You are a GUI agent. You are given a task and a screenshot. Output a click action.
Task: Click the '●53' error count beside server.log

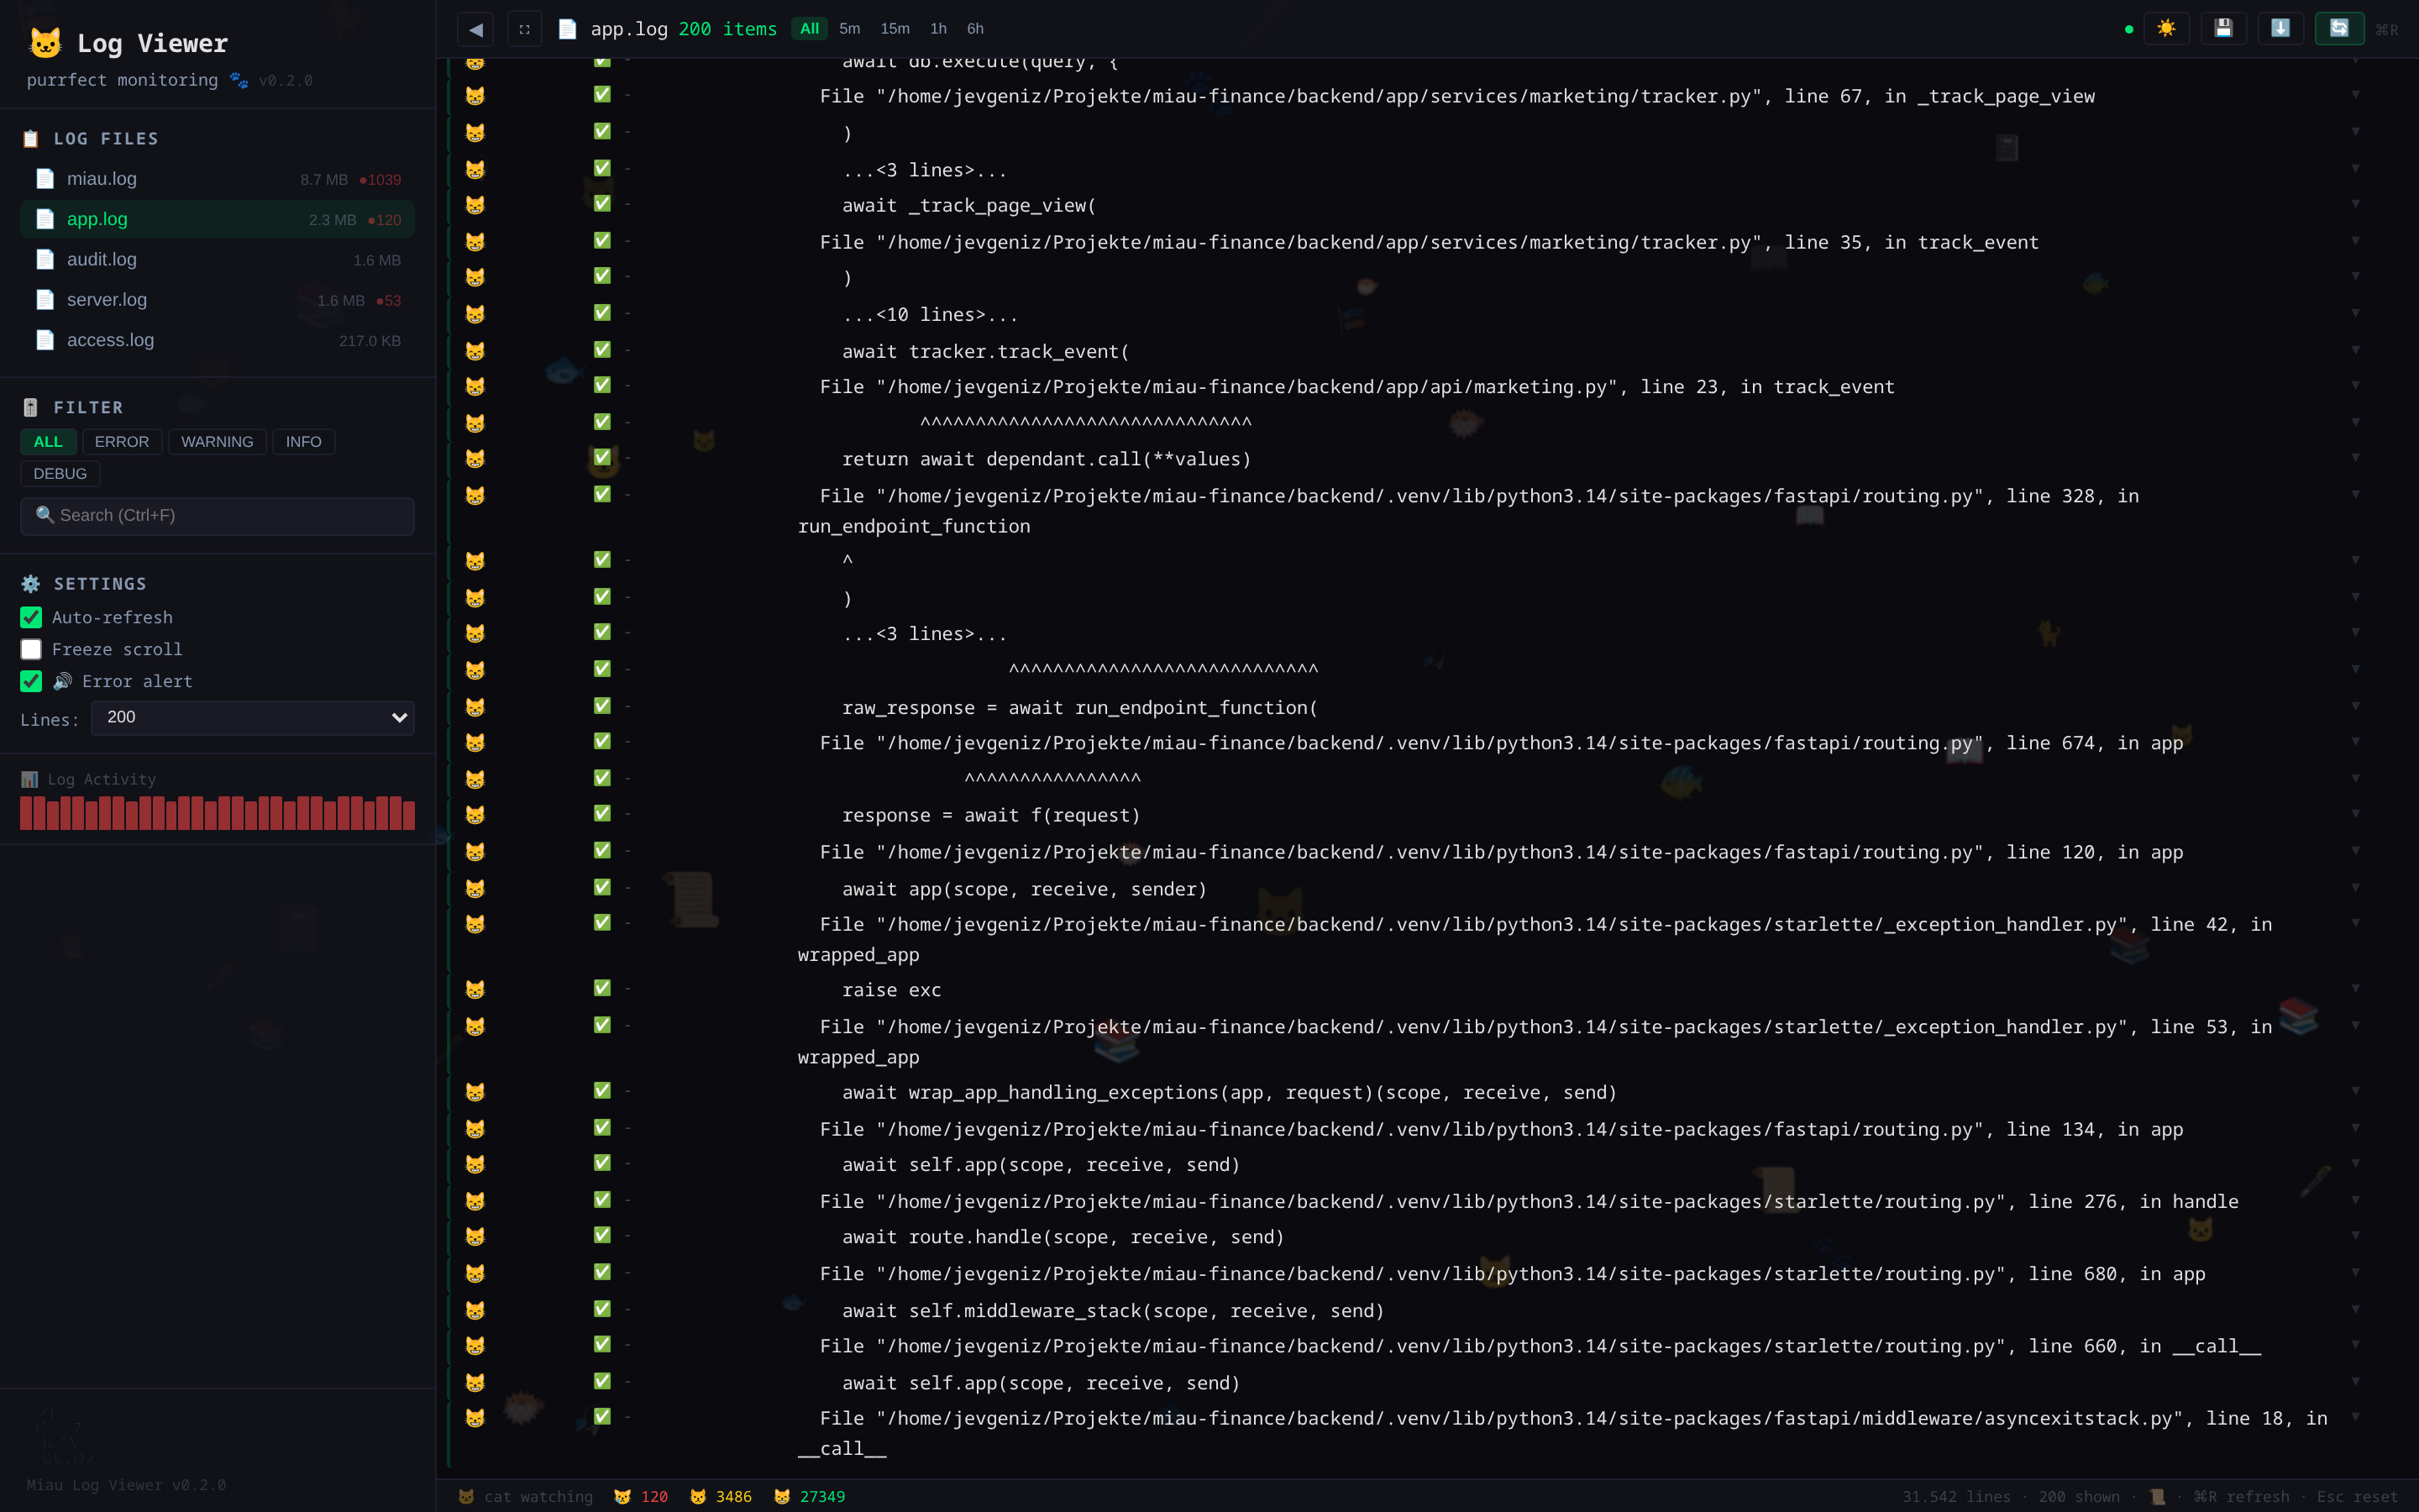click(389, 300)
